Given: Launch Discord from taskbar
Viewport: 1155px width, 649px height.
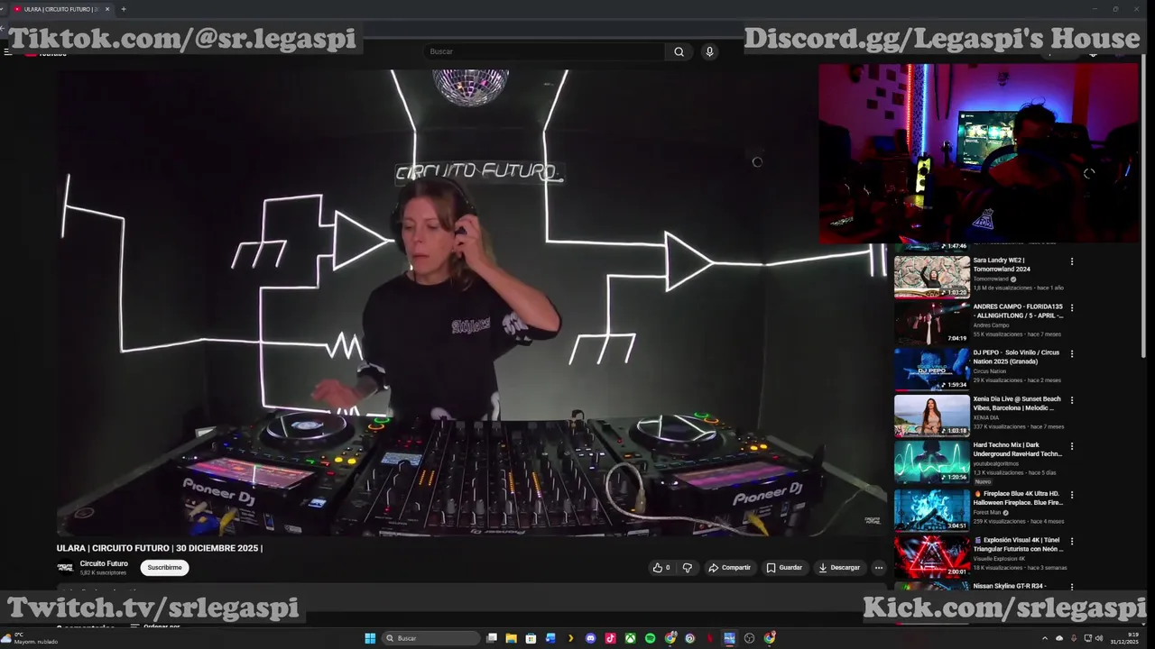Looking at the screenshot, I should click(x=591, y=638).
